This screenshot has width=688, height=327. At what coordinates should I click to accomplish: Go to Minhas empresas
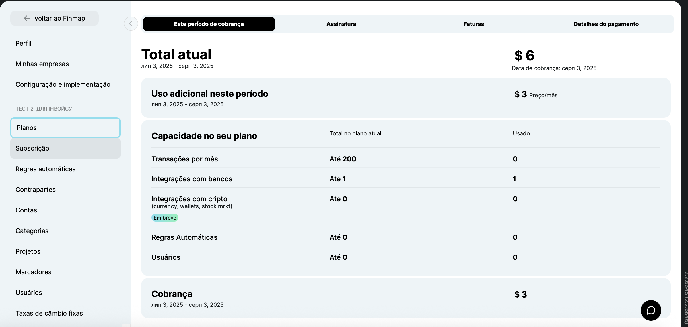tap(42, 64)
